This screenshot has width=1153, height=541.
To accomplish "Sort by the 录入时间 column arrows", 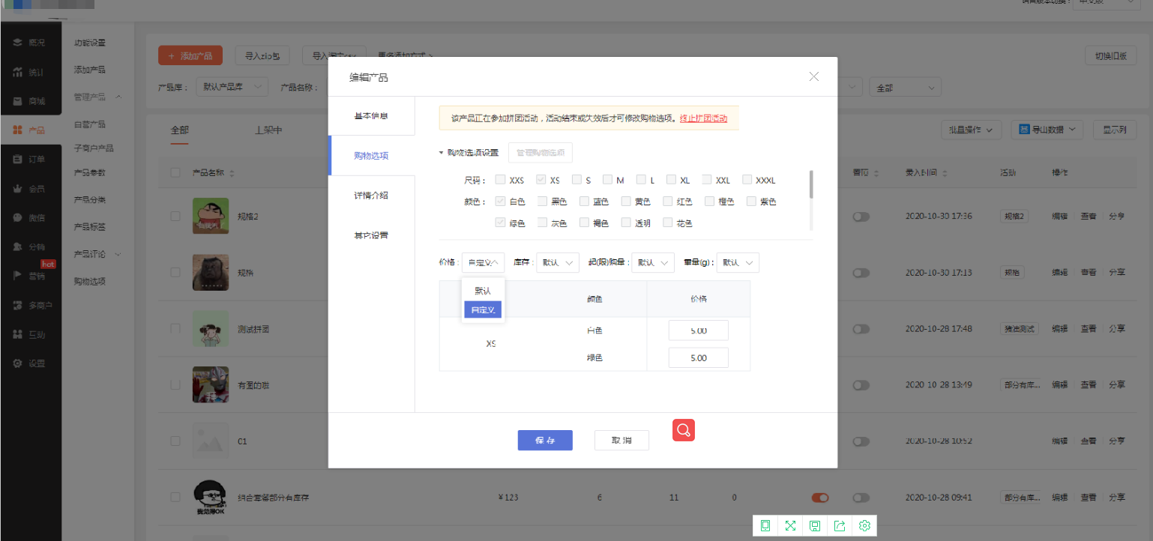I will pos(945,173).
